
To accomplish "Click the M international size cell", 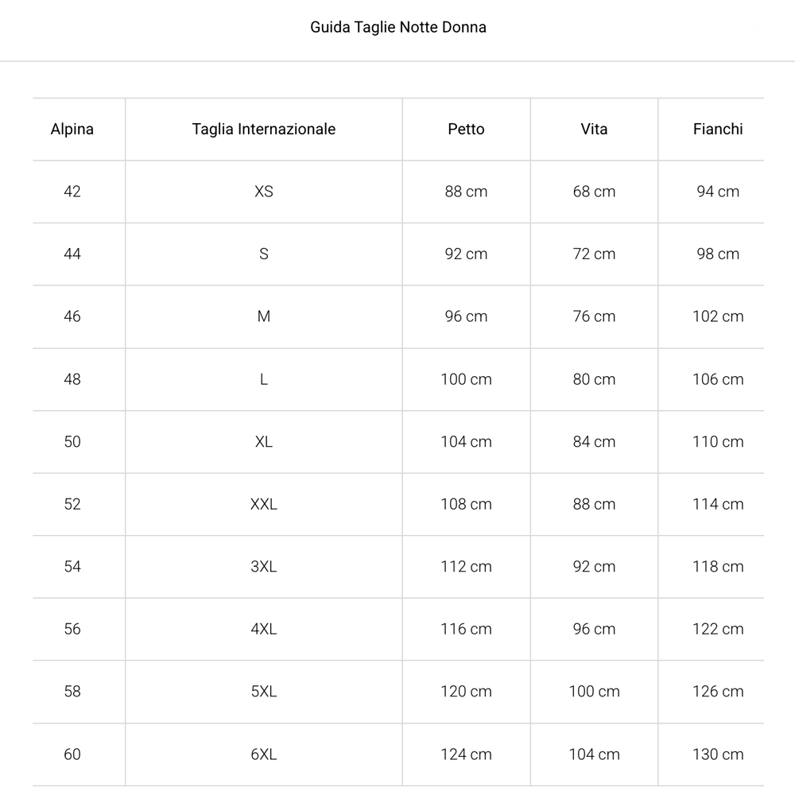I will pyautogui.click(x=264, y=316).
